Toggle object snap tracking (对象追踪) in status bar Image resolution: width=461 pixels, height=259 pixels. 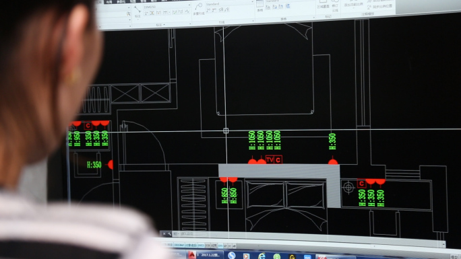click(191, 245)
